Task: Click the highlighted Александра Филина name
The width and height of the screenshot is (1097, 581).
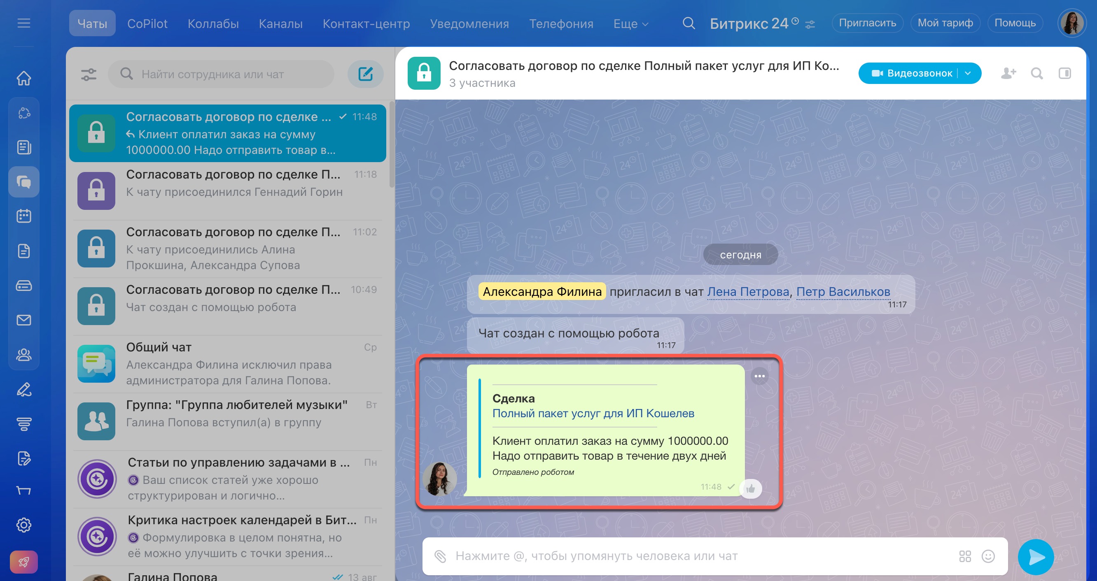Action: click(x=541, y=292)
